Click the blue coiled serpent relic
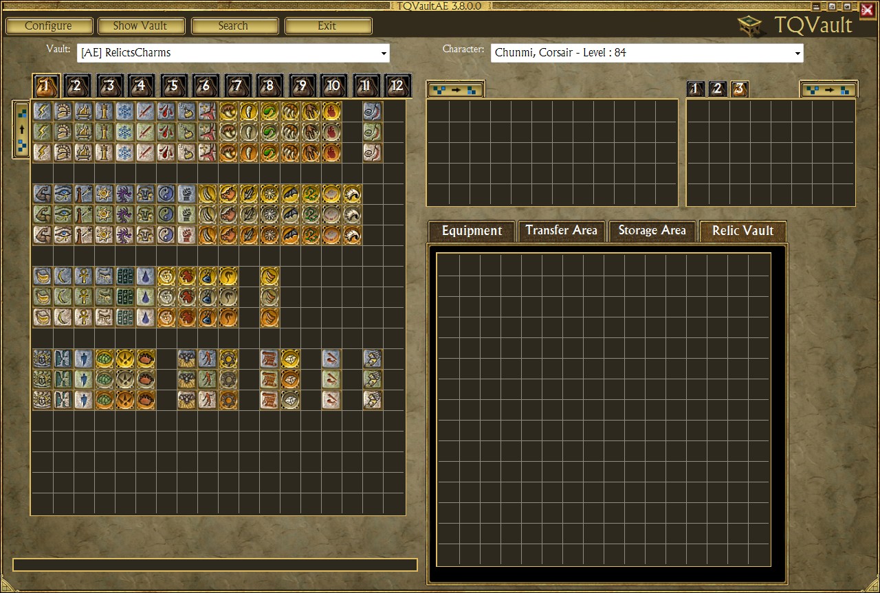 click(373, 111)
